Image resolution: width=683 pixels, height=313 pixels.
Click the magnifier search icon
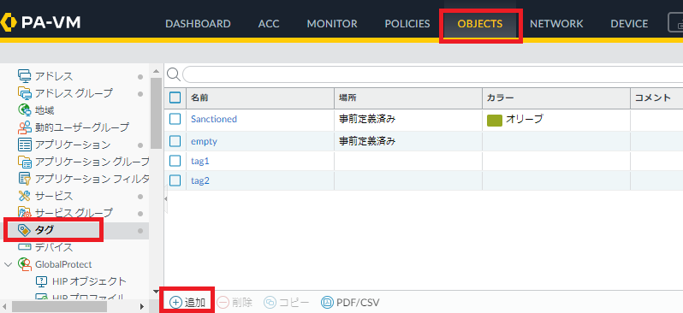pyautogui.click(x=174, y=74)
